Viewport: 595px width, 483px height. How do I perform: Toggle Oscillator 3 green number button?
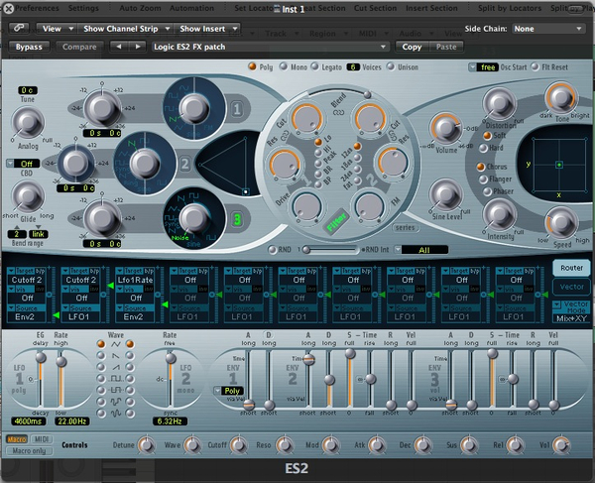(x=237, y=220)
